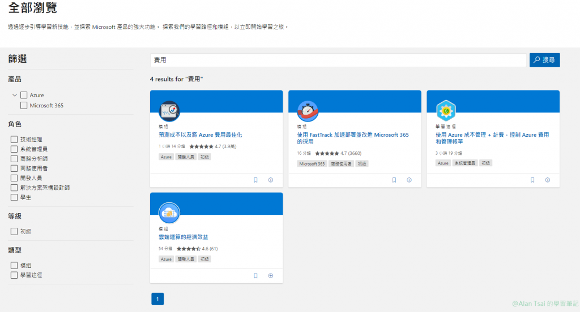
Task: Collapse the Azure product chevron
Action: [14, 96]
